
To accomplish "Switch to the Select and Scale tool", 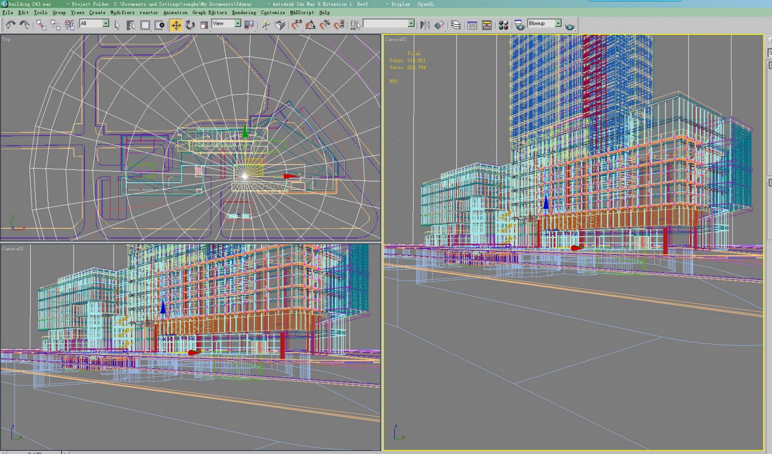I will tap(204, 25).
